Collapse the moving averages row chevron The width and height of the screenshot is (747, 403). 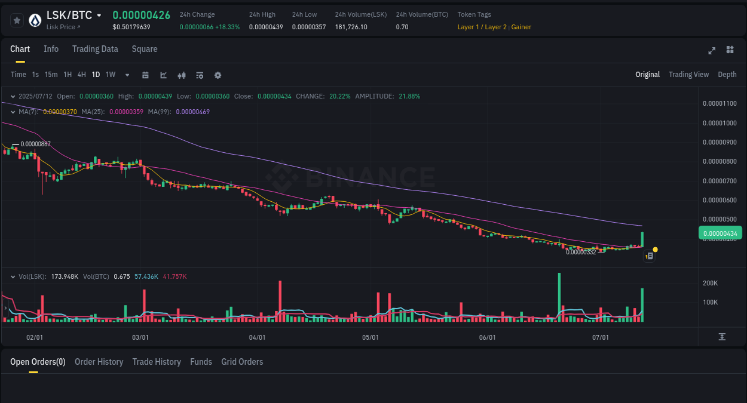[x=13, y=111]
